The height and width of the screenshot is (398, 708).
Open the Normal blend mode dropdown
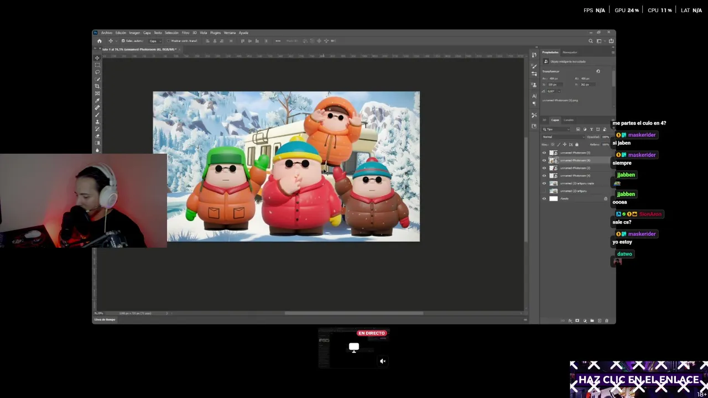tap(563, 137)
